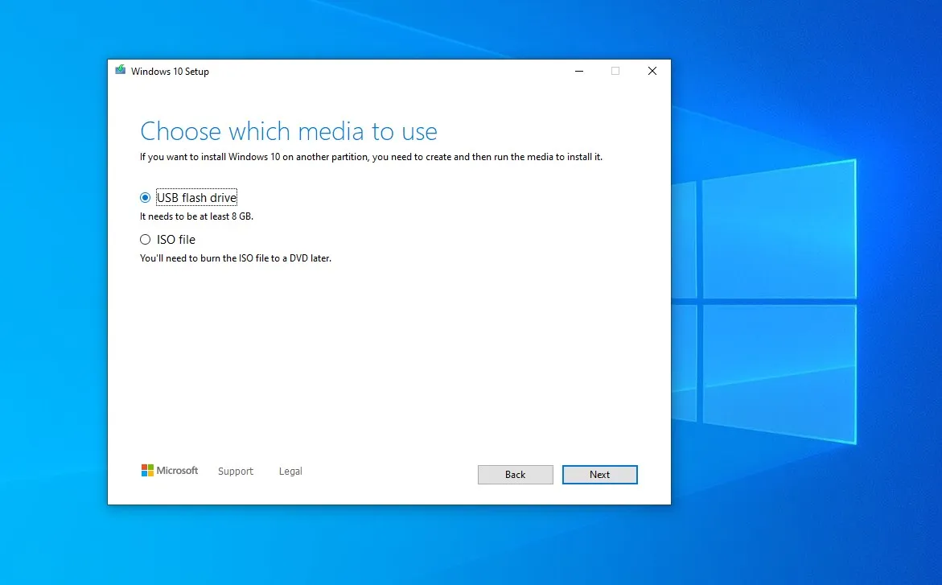The height and width of the screenshot is (585, 942).
Task: Click the 'If you want to install Windows 10' description
Action: pos(372,157)
